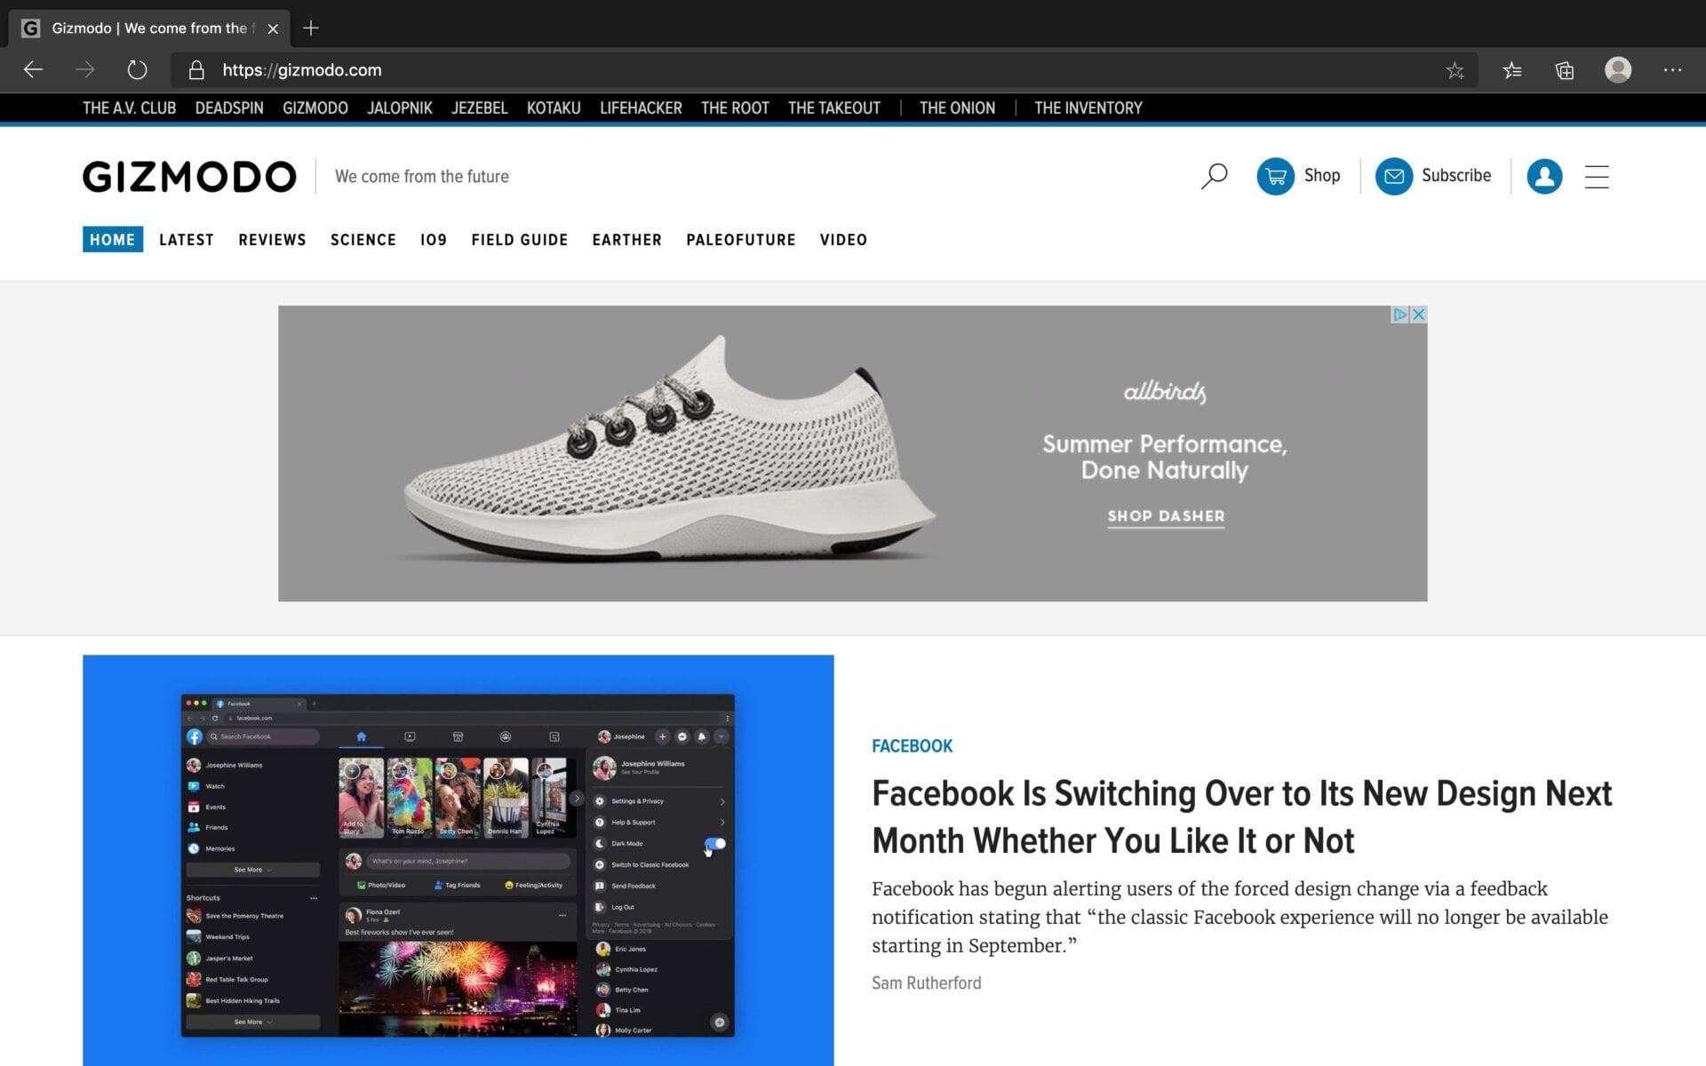Open the Facebook redesign article headline
This screenshot has height=1066, width=1706.
[1240, 816]
